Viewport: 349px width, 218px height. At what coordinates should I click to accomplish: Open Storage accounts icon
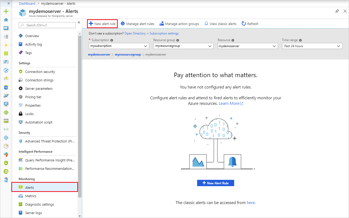pos(6,121)
